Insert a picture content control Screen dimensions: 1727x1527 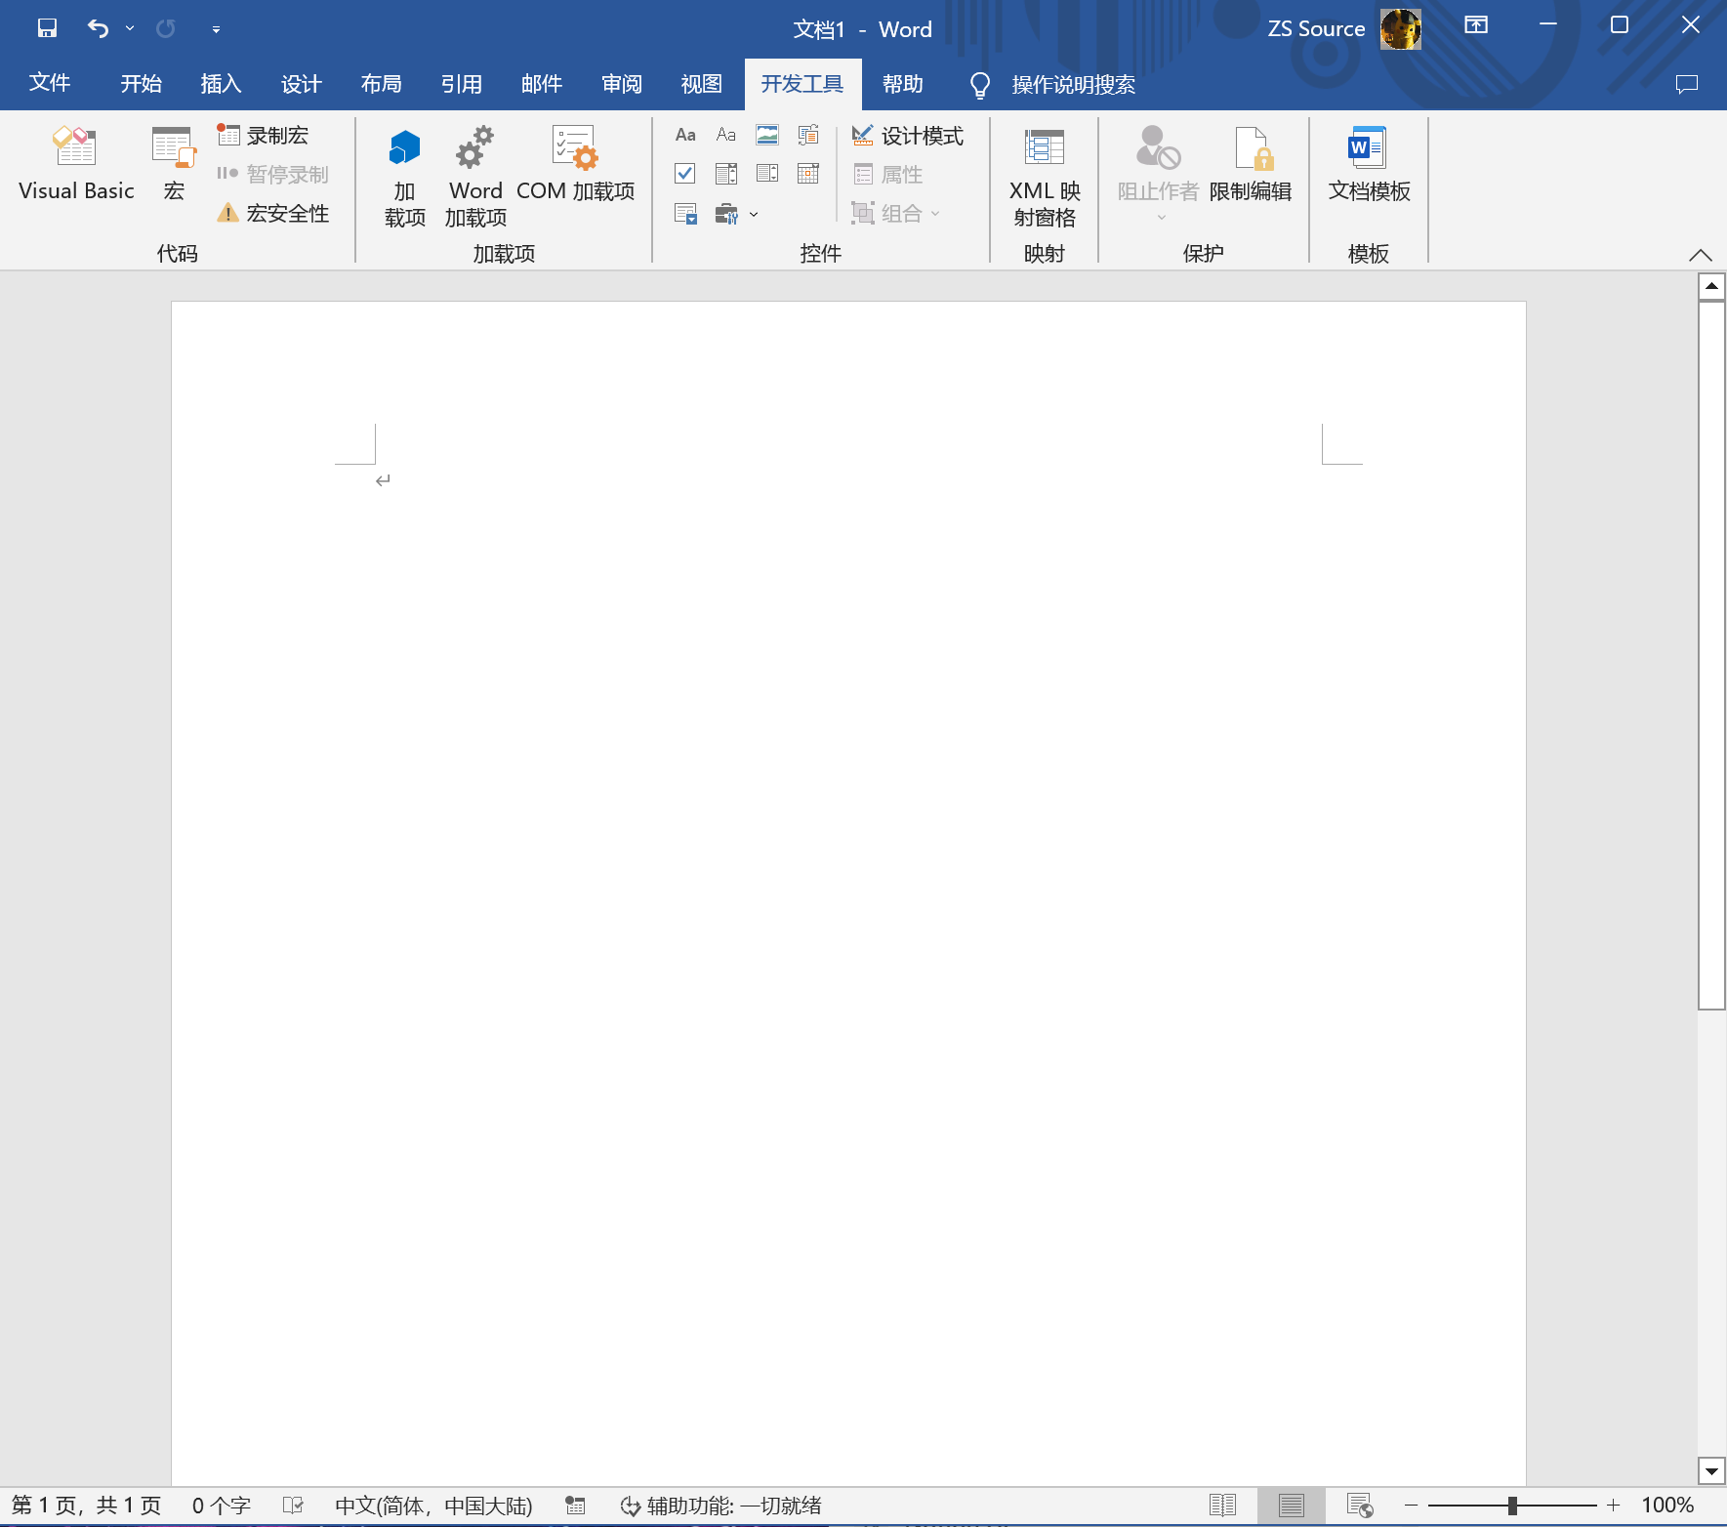pyautogui.click(x=767, y=135)
